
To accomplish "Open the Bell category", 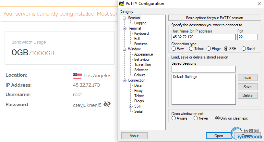I will [x=137, y=39].
